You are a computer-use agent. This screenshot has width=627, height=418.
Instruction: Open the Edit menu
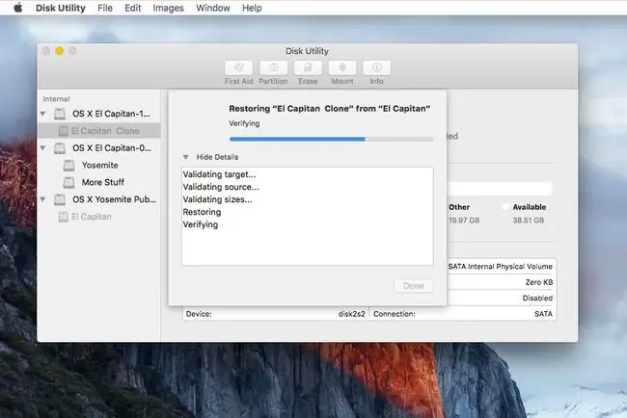[x=133, y=8]
